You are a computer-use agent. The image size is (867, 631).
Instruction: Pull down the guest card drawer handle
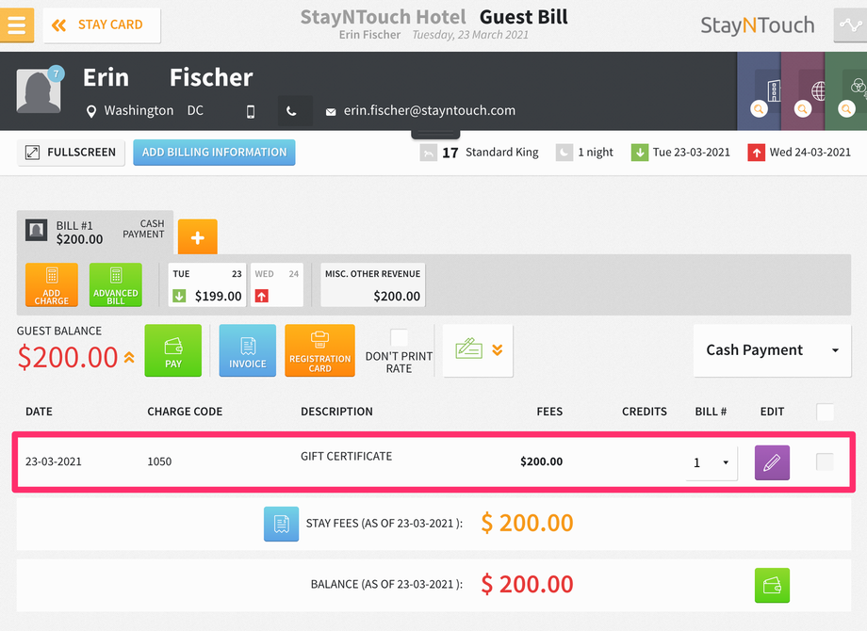point(435,135)
